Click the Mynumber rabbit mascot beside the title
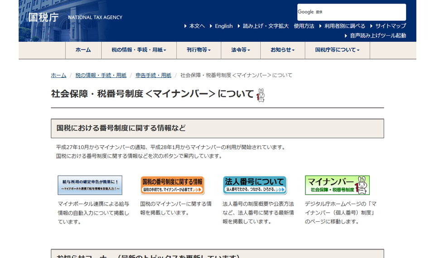 pyautogui.click(x=261, y=96)
